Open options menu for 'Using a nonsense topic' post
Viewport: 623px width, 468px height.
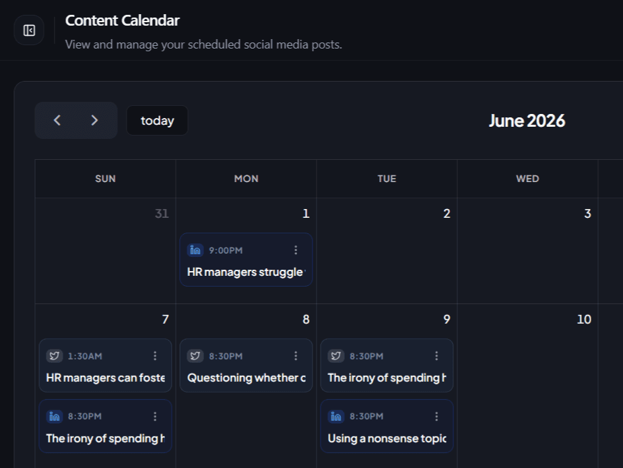pyautogui.click(x=436, y=416)
